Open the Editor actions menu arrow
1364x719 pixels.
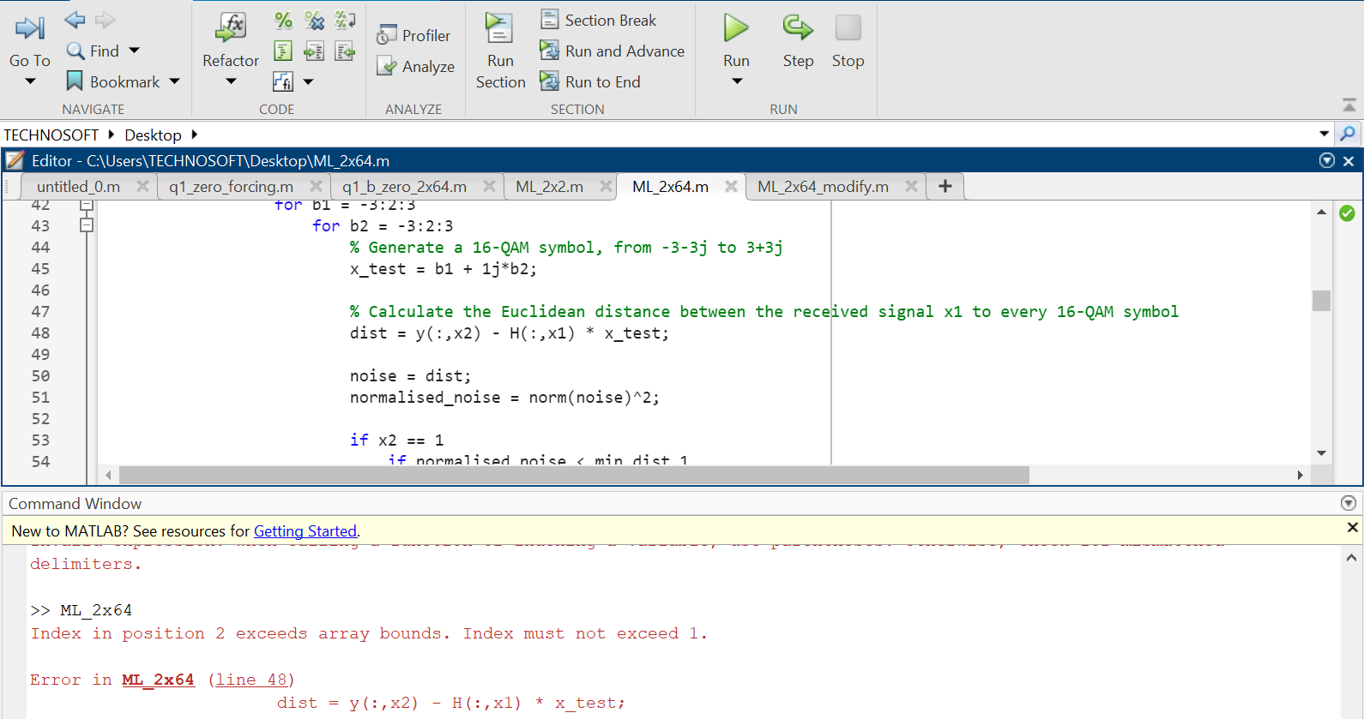click(x=1327, y=160)
